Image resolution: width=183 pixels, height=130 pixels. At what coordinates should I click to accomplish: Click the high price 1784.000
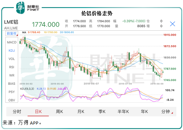103,21
